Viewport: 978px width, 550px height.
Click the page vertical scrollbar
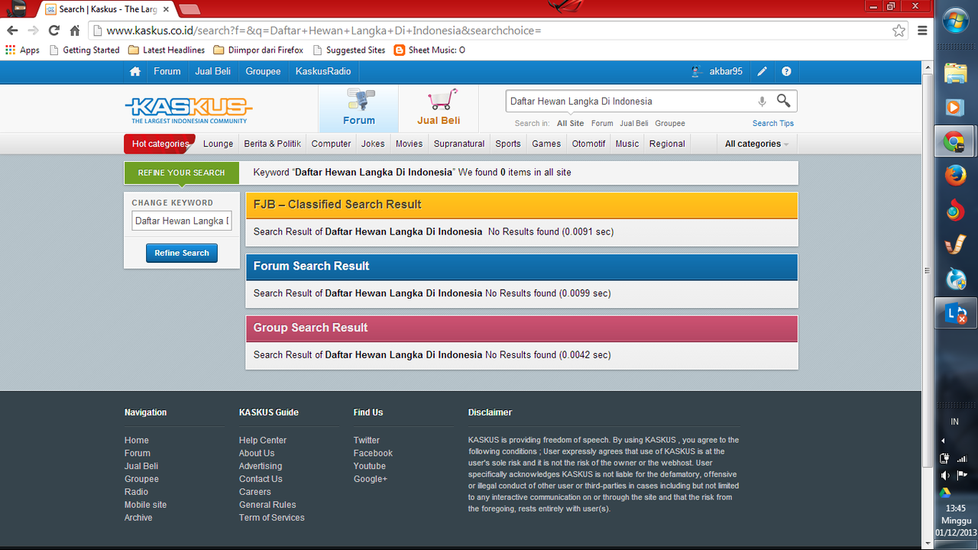point(928,270)
